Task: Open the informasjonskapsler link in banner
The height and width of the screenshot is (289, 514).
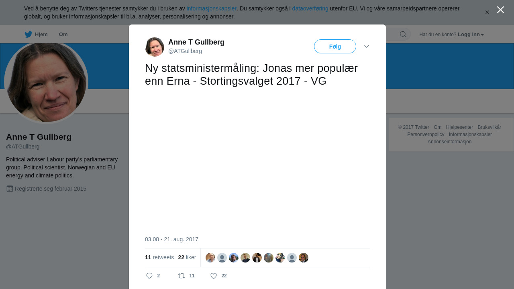Action: click(212, 8)
